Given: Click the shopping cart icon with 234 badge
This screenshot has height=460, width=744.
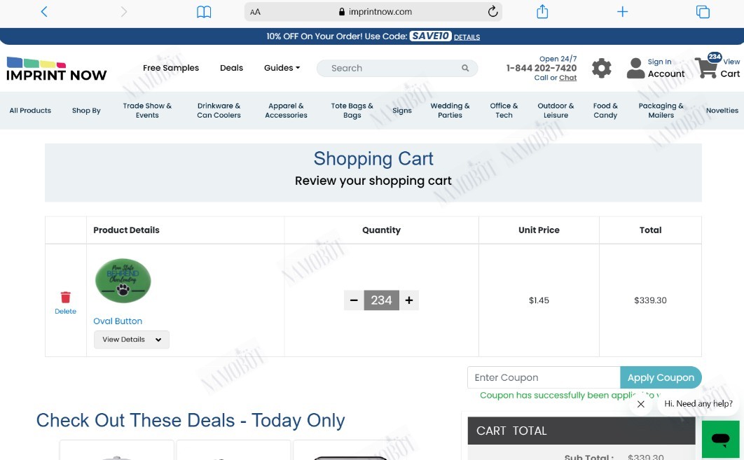Looking at the screenshot, I should point(708,67).
